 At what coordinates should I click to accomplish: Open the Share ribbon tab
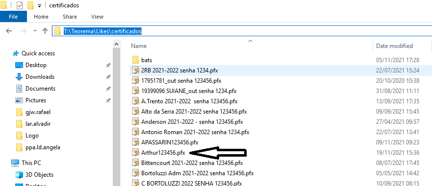[x=70, y=17]
